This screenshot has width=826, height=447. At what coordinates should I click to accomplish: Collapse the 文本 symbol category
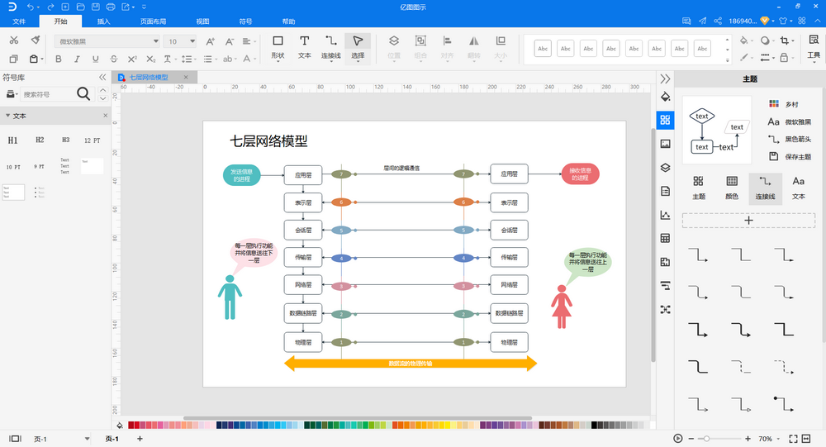click(8, 116)
